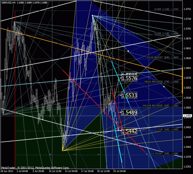Click 1.5626 on the price axis
Image resolution: width=193 pixels, height=174 pixels.
point(187,58)
